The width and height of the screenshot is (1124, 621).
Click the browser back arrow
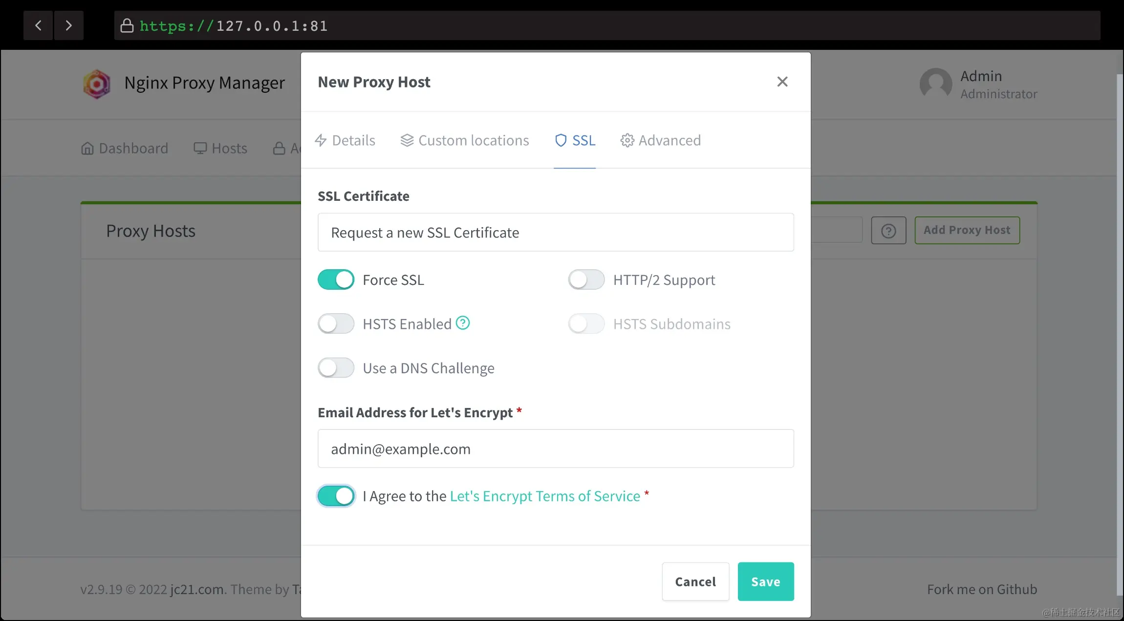[x=38, y=25]
